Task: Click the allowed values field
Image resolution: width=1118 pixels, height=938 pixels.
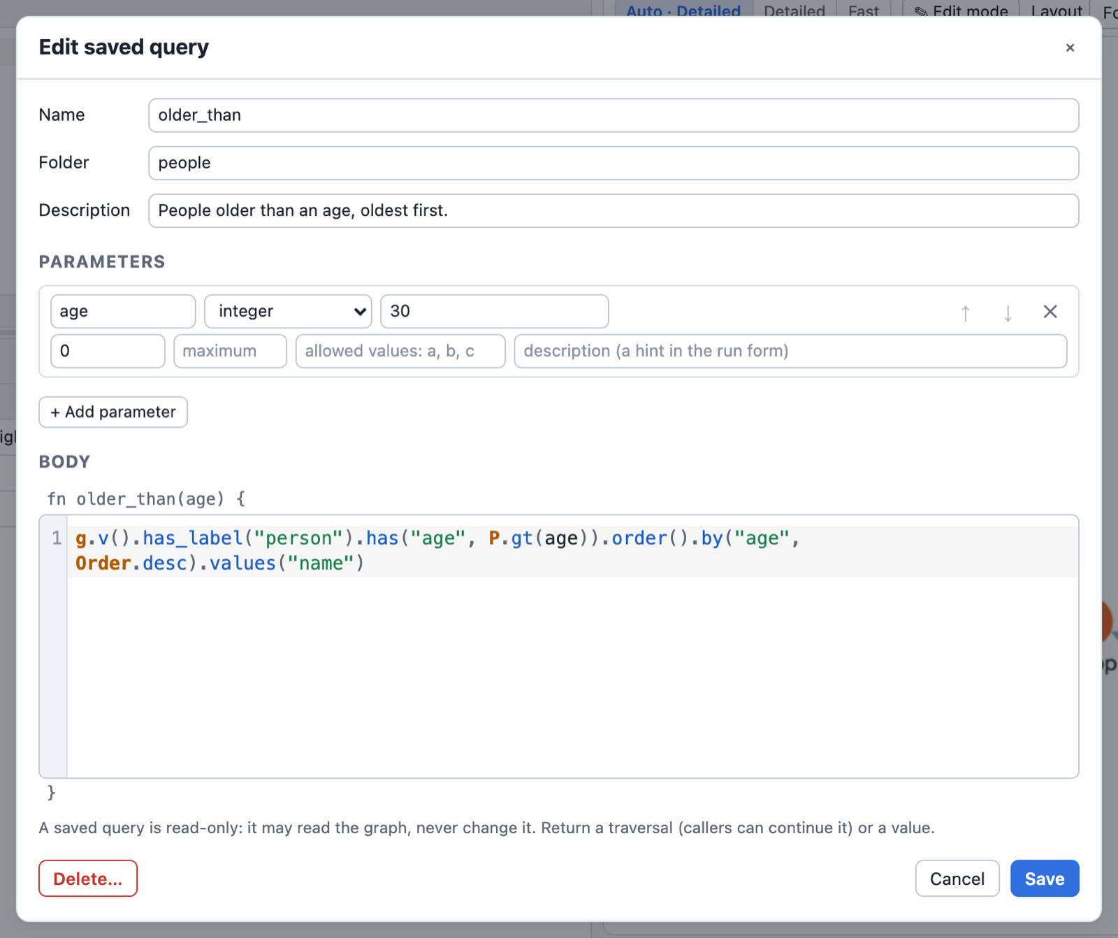Action: [x=400, y=351]
